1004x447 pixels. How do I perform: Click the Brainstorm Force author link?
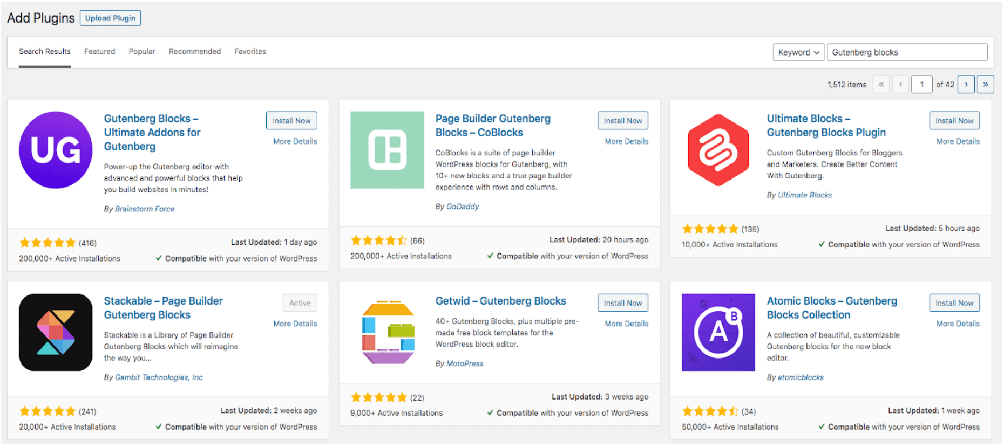click(145, 209)
